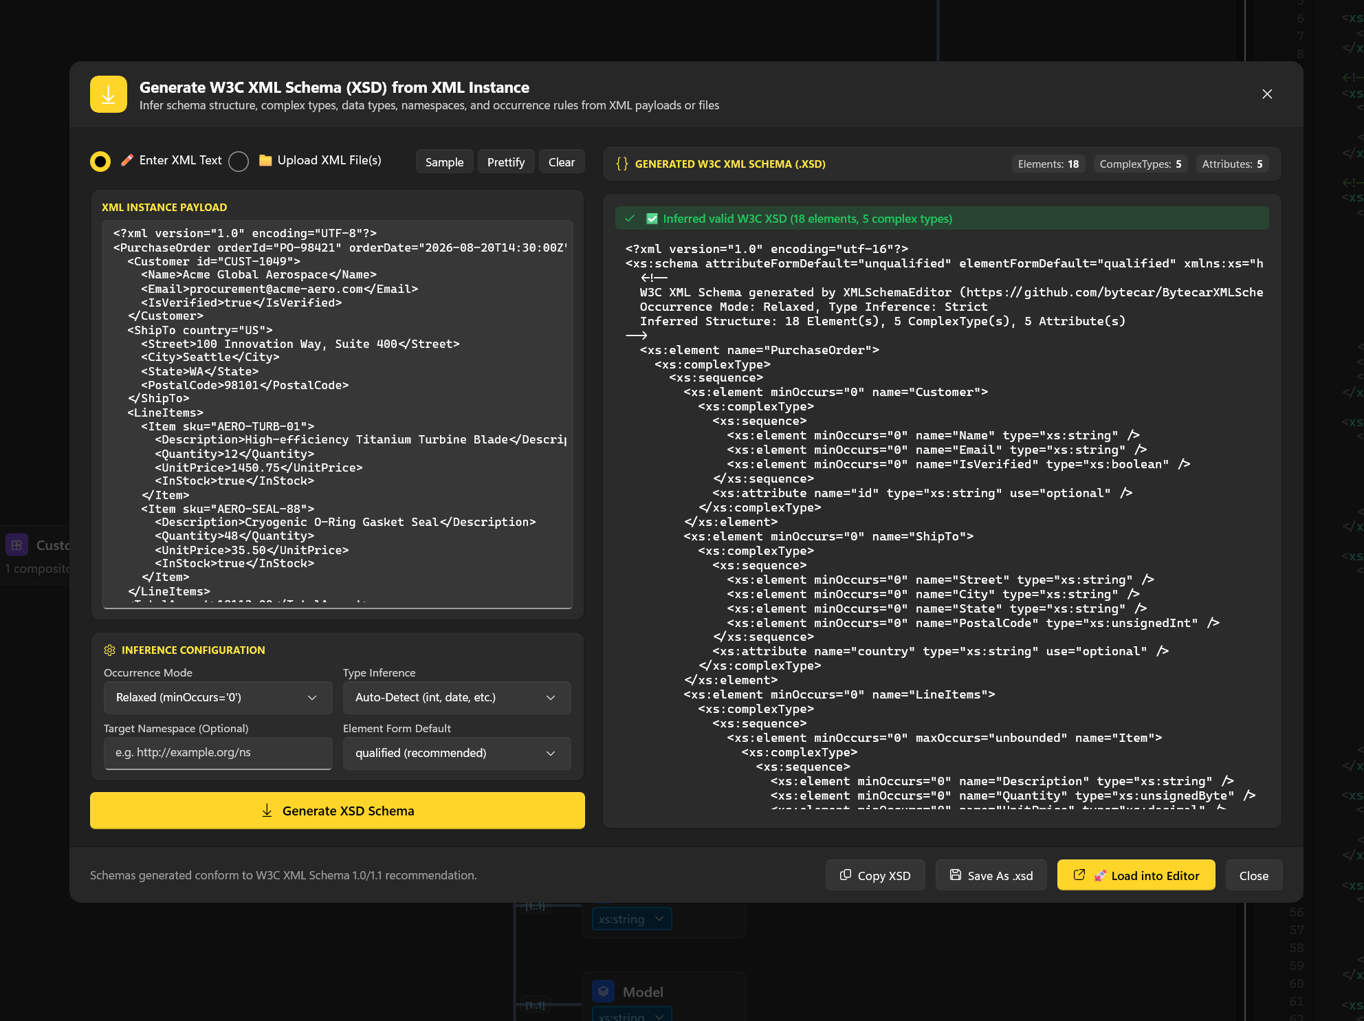The image size is (1364, 1021).
Task: Click the Elements: 18 badge
Action: coord(1048,164)
